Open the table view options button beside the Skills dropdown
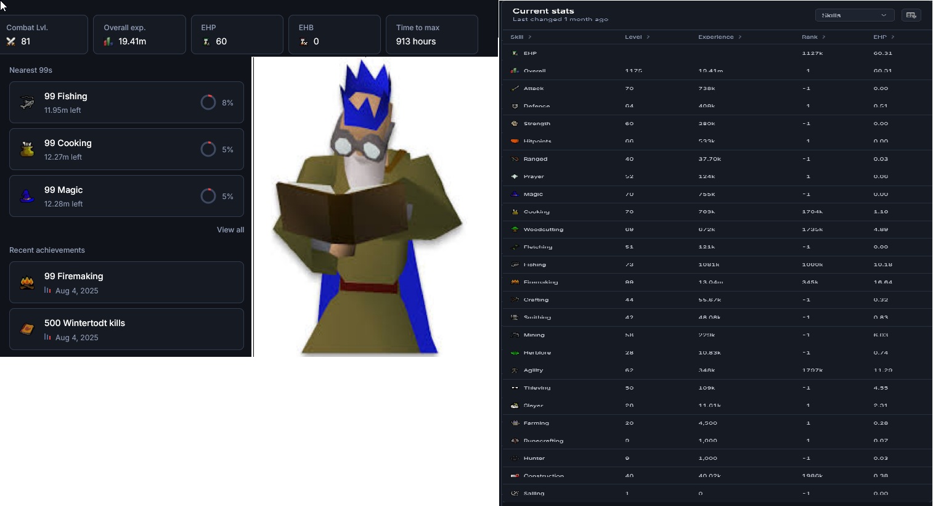 (x=911, y=15)
